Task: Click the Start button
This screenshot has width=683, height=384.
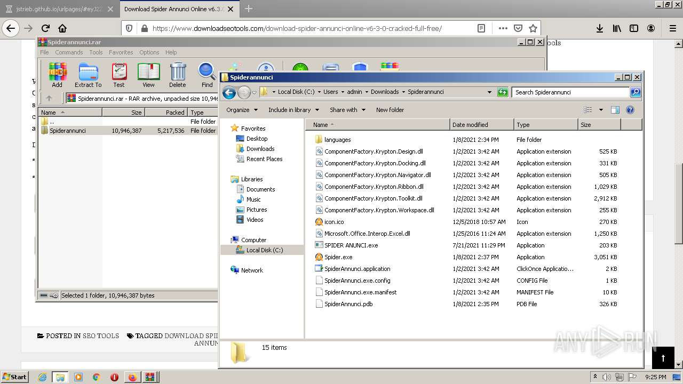Action: [15, 377]
